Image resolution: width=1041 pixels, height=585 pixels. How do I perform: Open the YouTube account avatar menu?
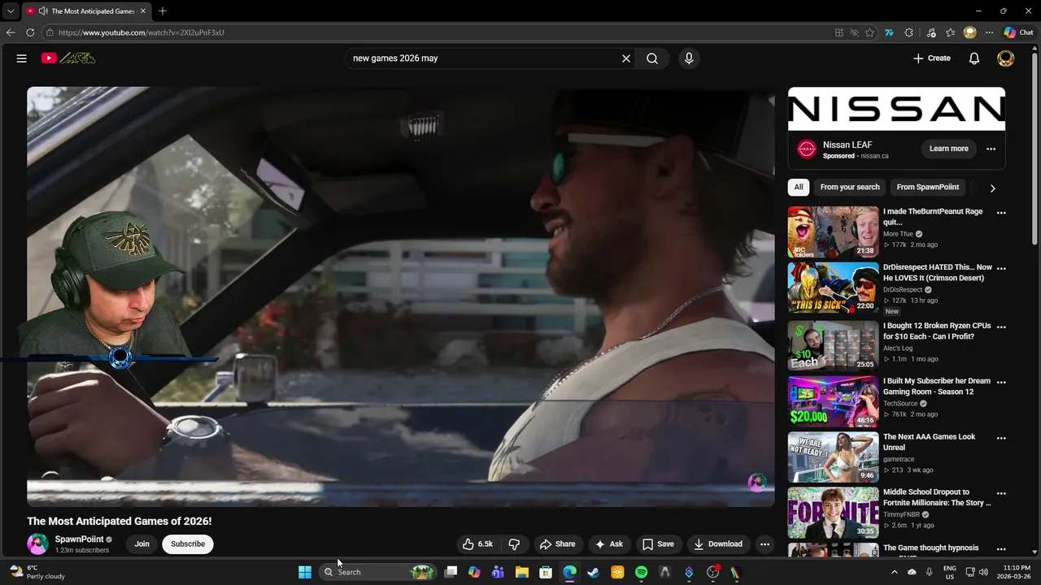tap(1006, 58)
